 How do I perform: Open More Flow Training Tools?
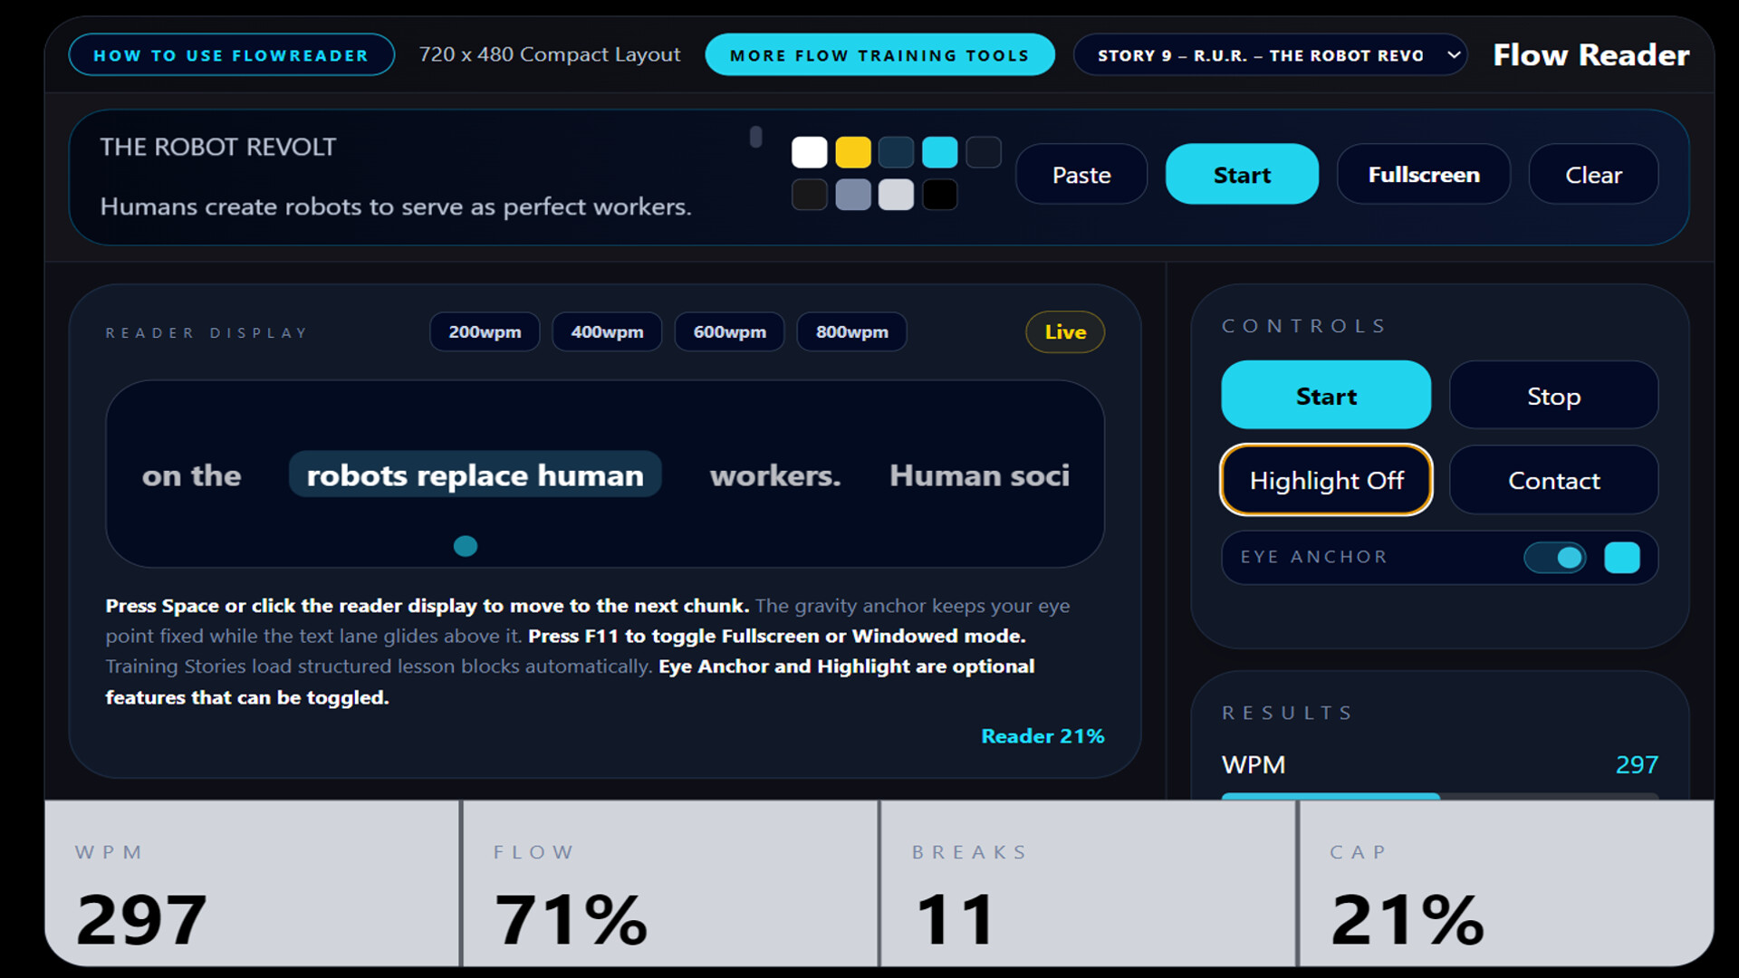879,54
